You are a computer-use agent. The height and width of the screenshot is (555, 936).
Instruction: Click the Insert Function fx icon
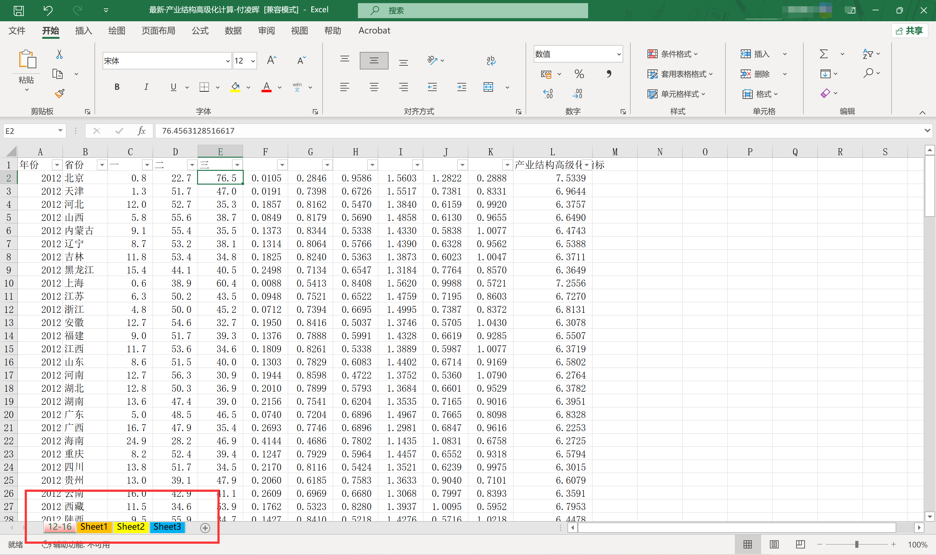coord(141,131)
